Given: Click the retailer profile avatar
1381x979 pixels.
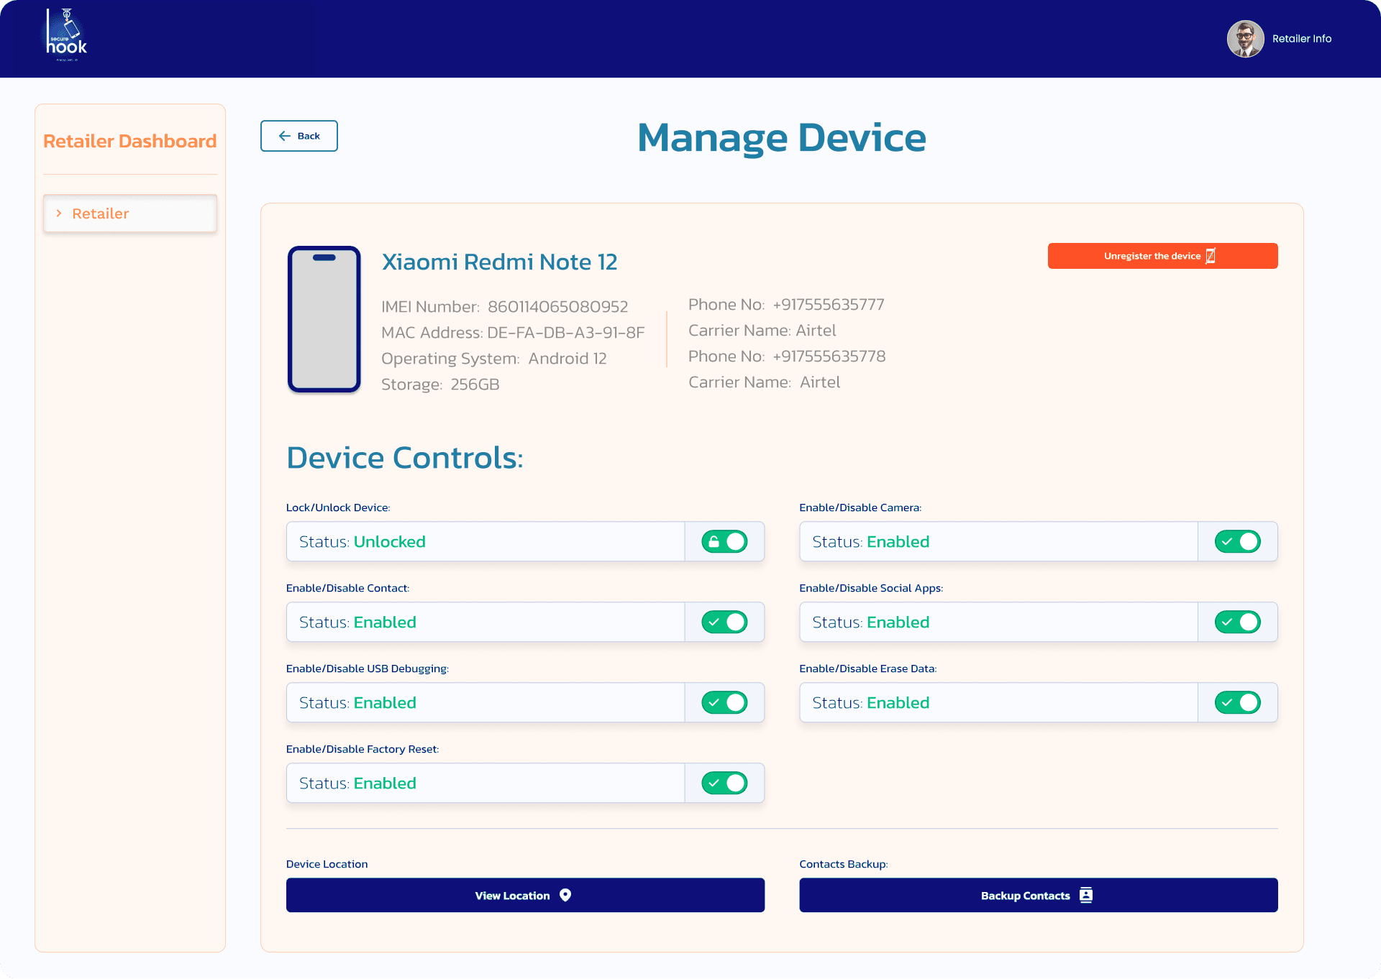Looking at the screenshot, I should 1245,39.
